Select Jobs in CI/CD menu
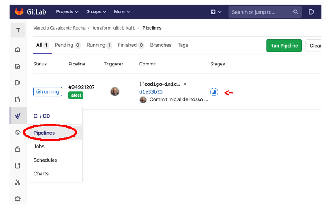This screenshot has height=209, width=331. click(39, 146)
